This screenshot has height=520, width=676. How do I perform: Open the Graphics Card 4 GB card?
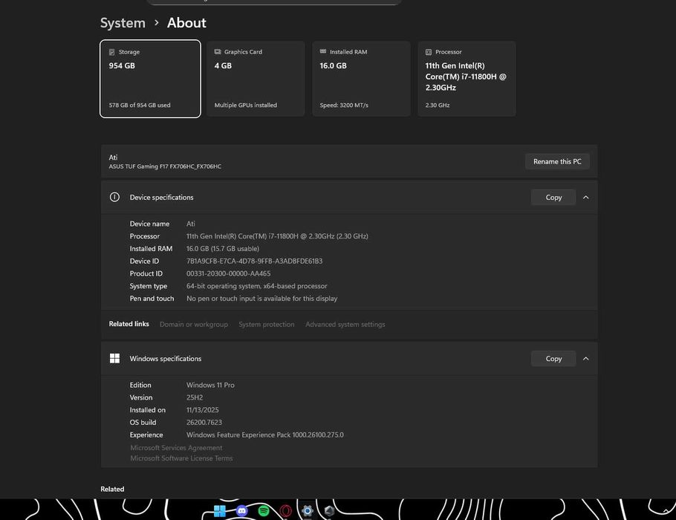[256, 79]
